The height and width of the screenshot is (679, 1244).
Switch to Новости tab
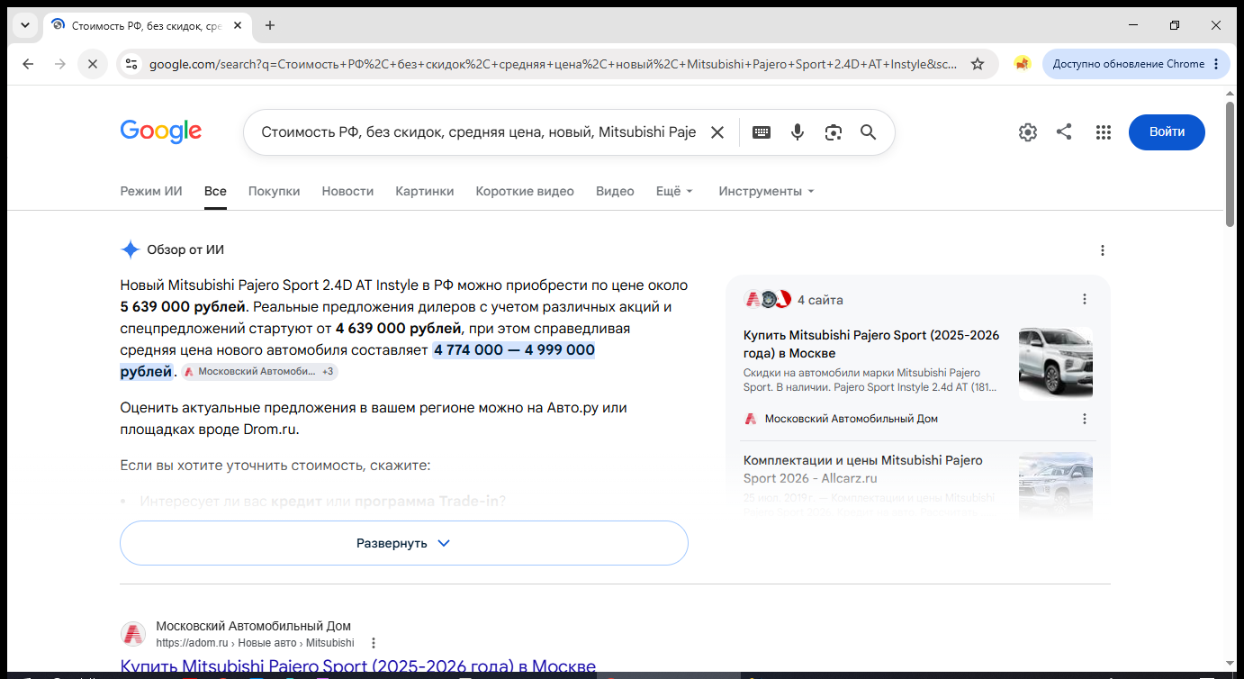pos(347,191)
